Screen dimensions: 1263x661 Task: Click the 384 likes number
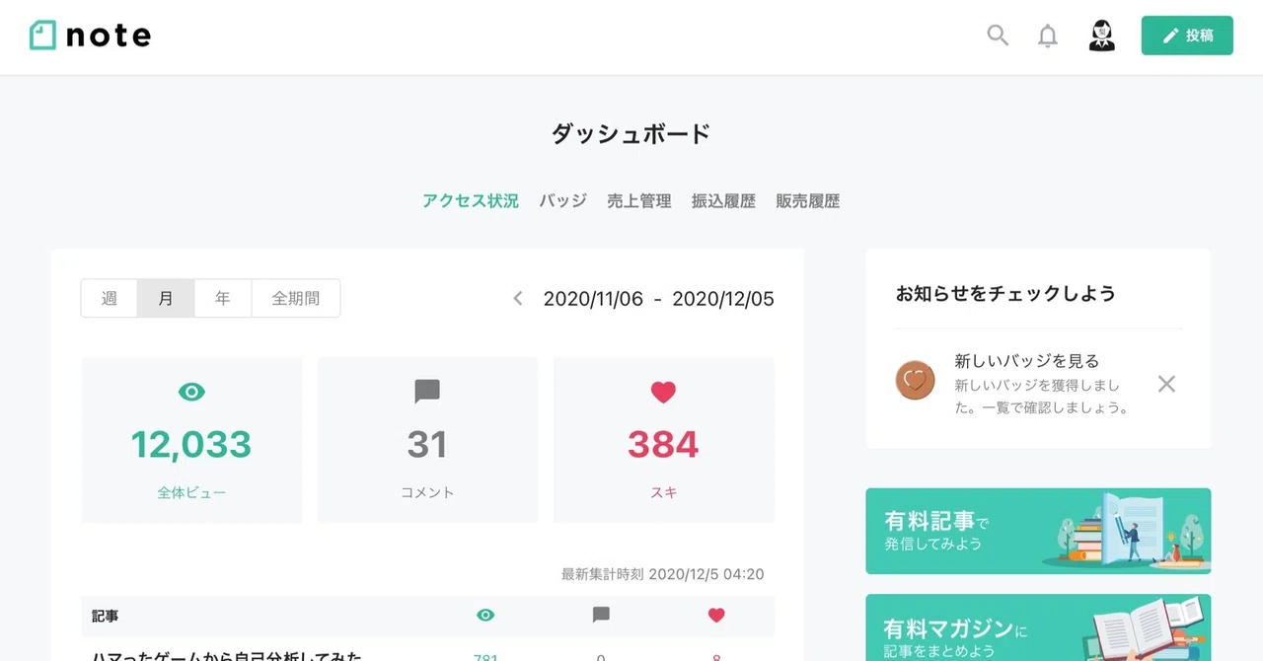click(663, 445)
